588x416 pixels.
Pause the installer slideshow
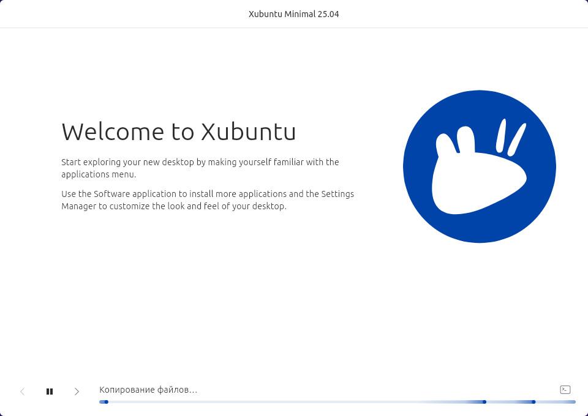click(x=50, y=392)
